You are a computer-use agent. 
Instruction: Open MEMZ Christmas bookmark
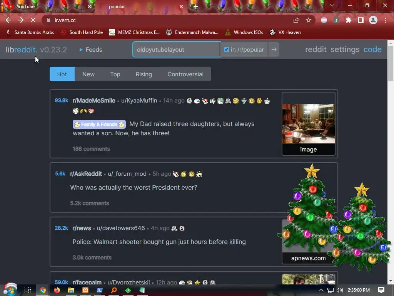[134, 32]
